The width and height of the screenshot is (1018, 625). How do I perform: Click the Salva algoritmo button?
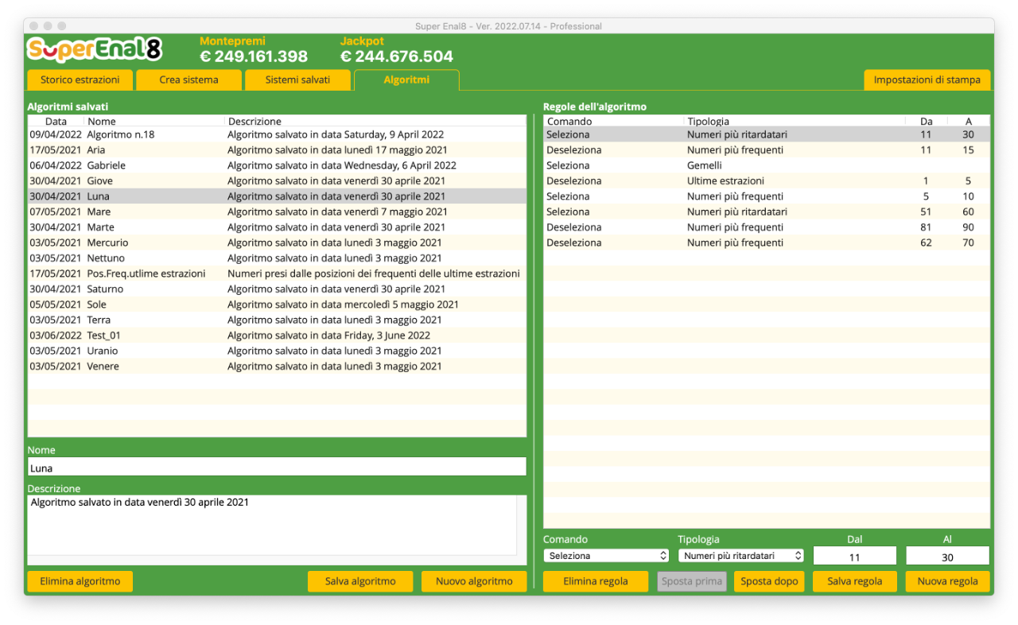(x=360, y=581)
